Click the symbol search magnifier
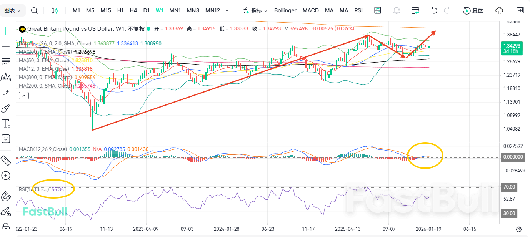Viewport: 530px width, 237px height. click(34, 10)
